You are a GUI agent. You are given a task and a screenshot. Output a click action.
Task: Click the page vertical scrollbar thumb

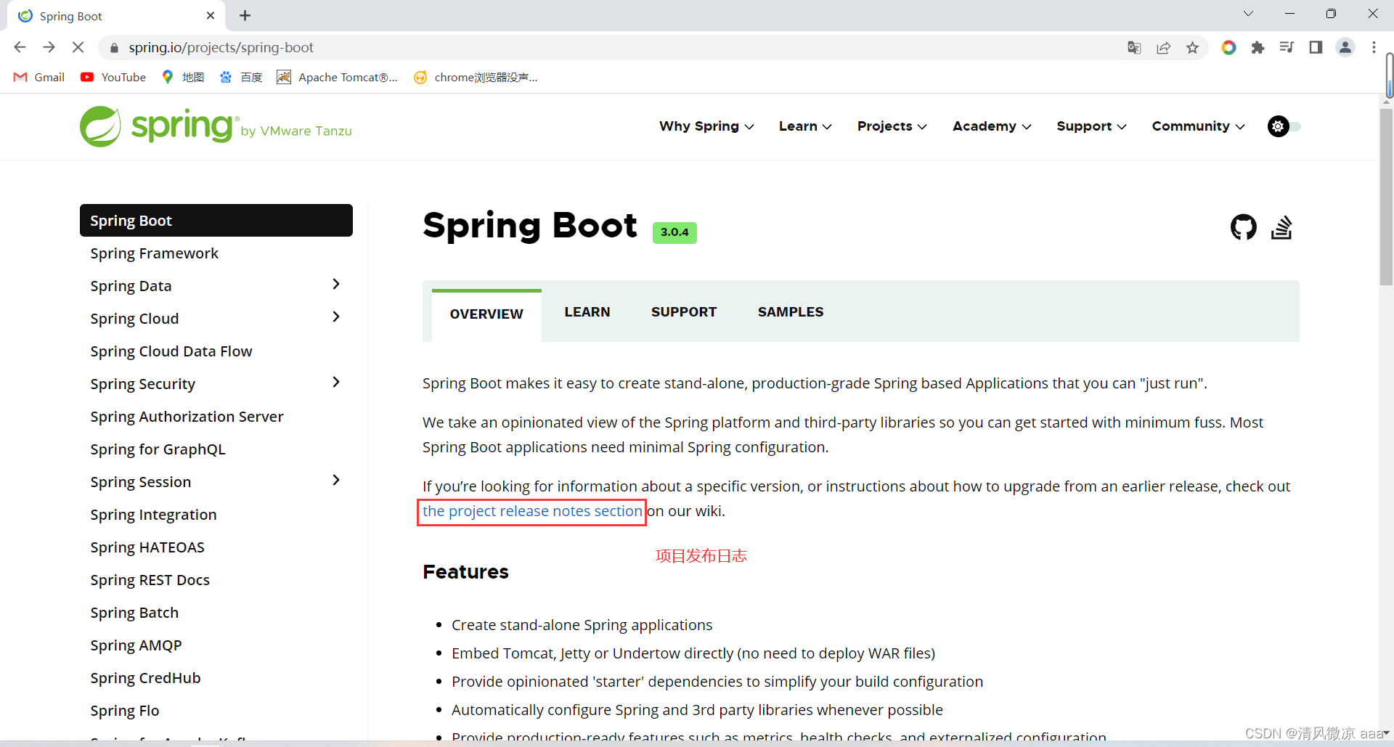(1387, 196)
